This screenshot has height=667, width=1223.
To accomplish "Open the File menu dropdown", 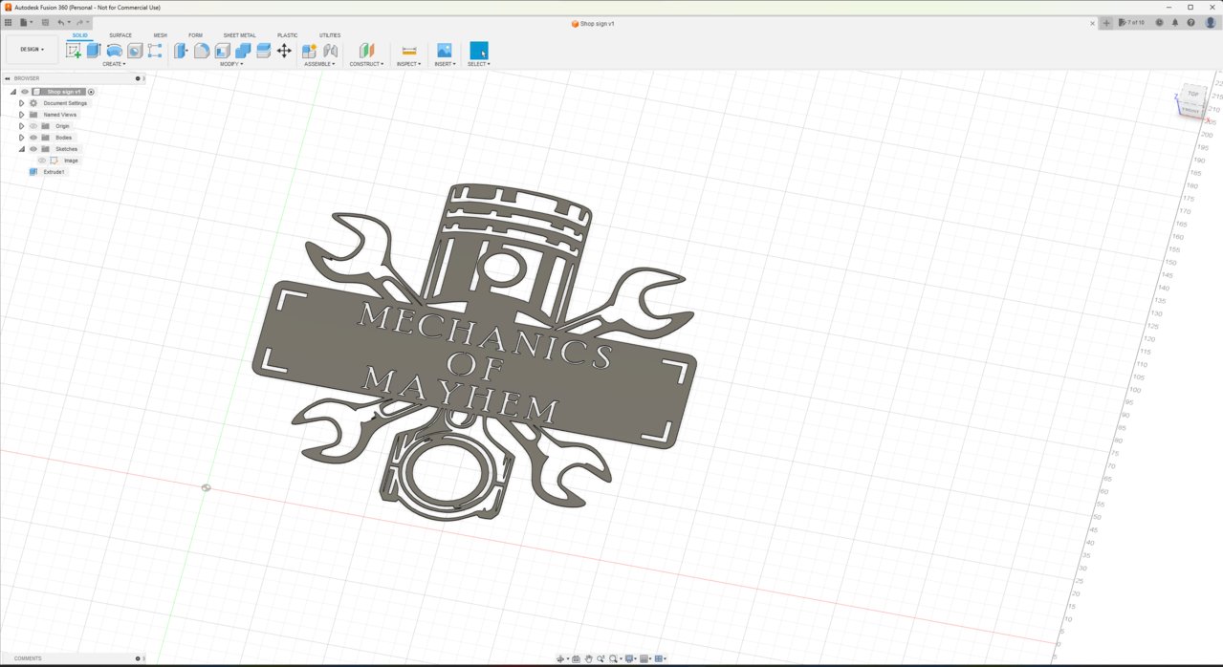I will tap(26, 22).
